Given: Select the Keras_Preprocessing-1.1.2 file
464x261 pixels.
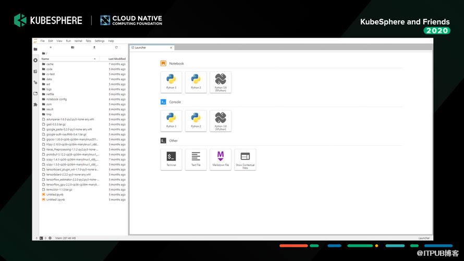Looking at the screenshot, I should (x=84, y=150).
